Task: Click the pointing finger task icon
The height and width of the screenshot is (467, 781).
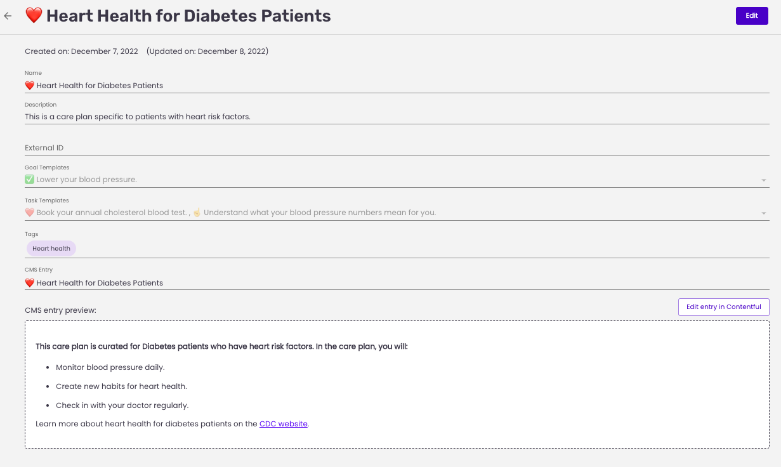Action: pos(197,213)
